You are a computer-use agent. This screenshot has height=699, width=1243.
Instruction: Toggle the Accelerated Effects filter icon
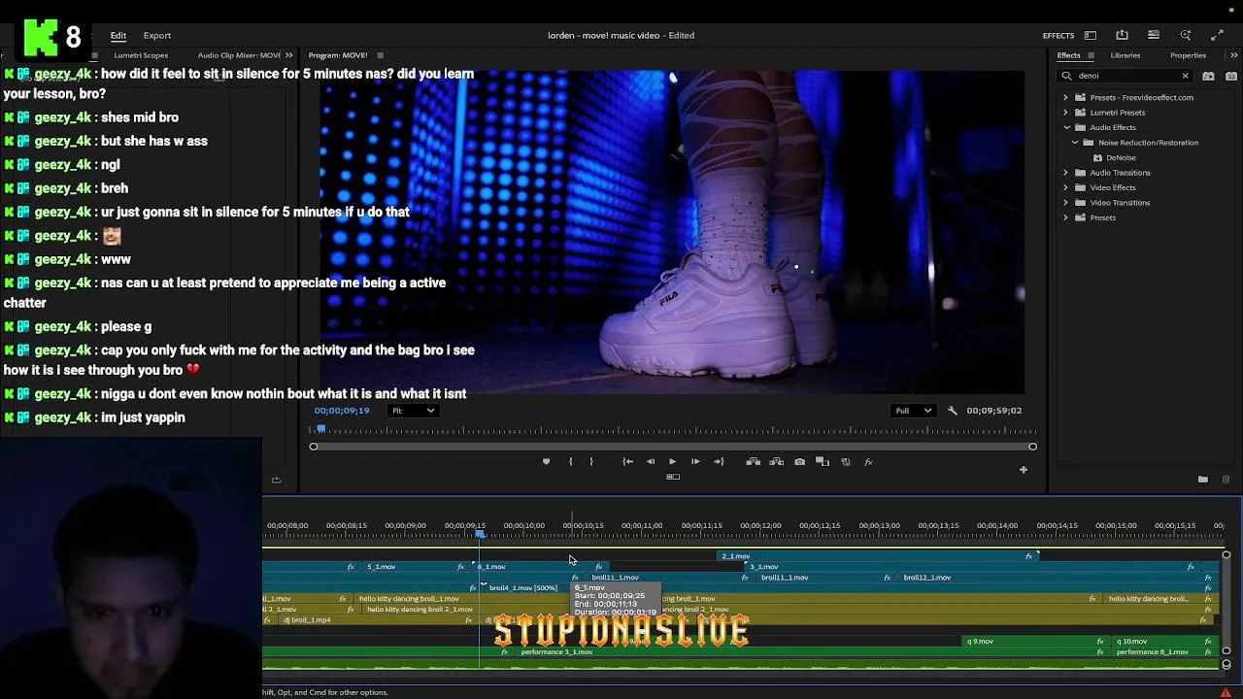[1208, 76]
